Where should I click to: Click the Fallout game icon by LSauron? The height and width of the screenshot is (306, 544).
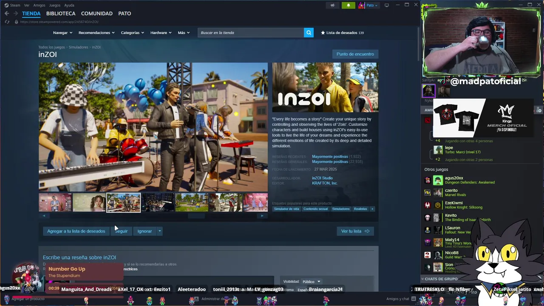click(x=428, y=230)
